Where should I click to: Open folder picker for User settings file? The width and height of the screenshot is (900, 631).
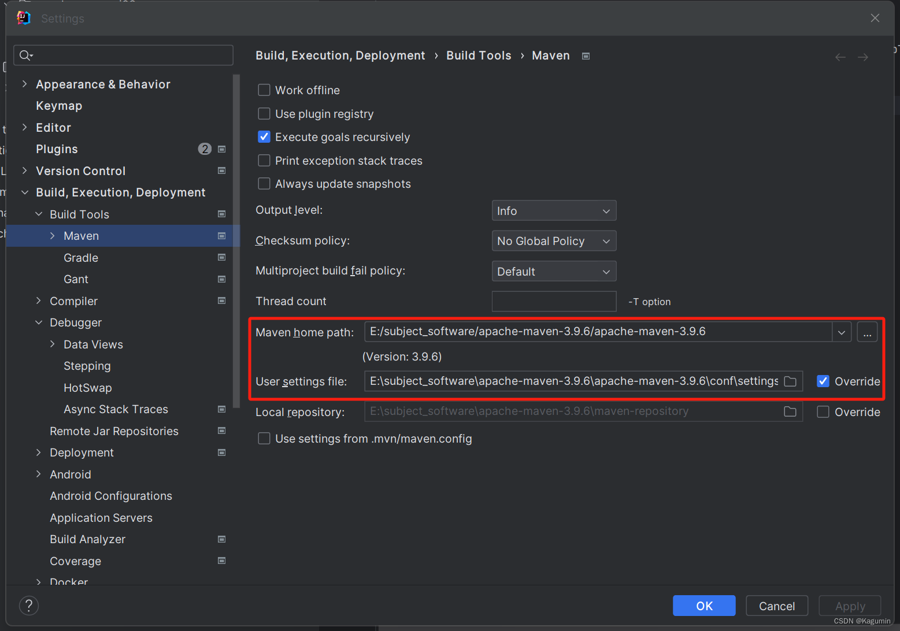[x=790, y=381]
